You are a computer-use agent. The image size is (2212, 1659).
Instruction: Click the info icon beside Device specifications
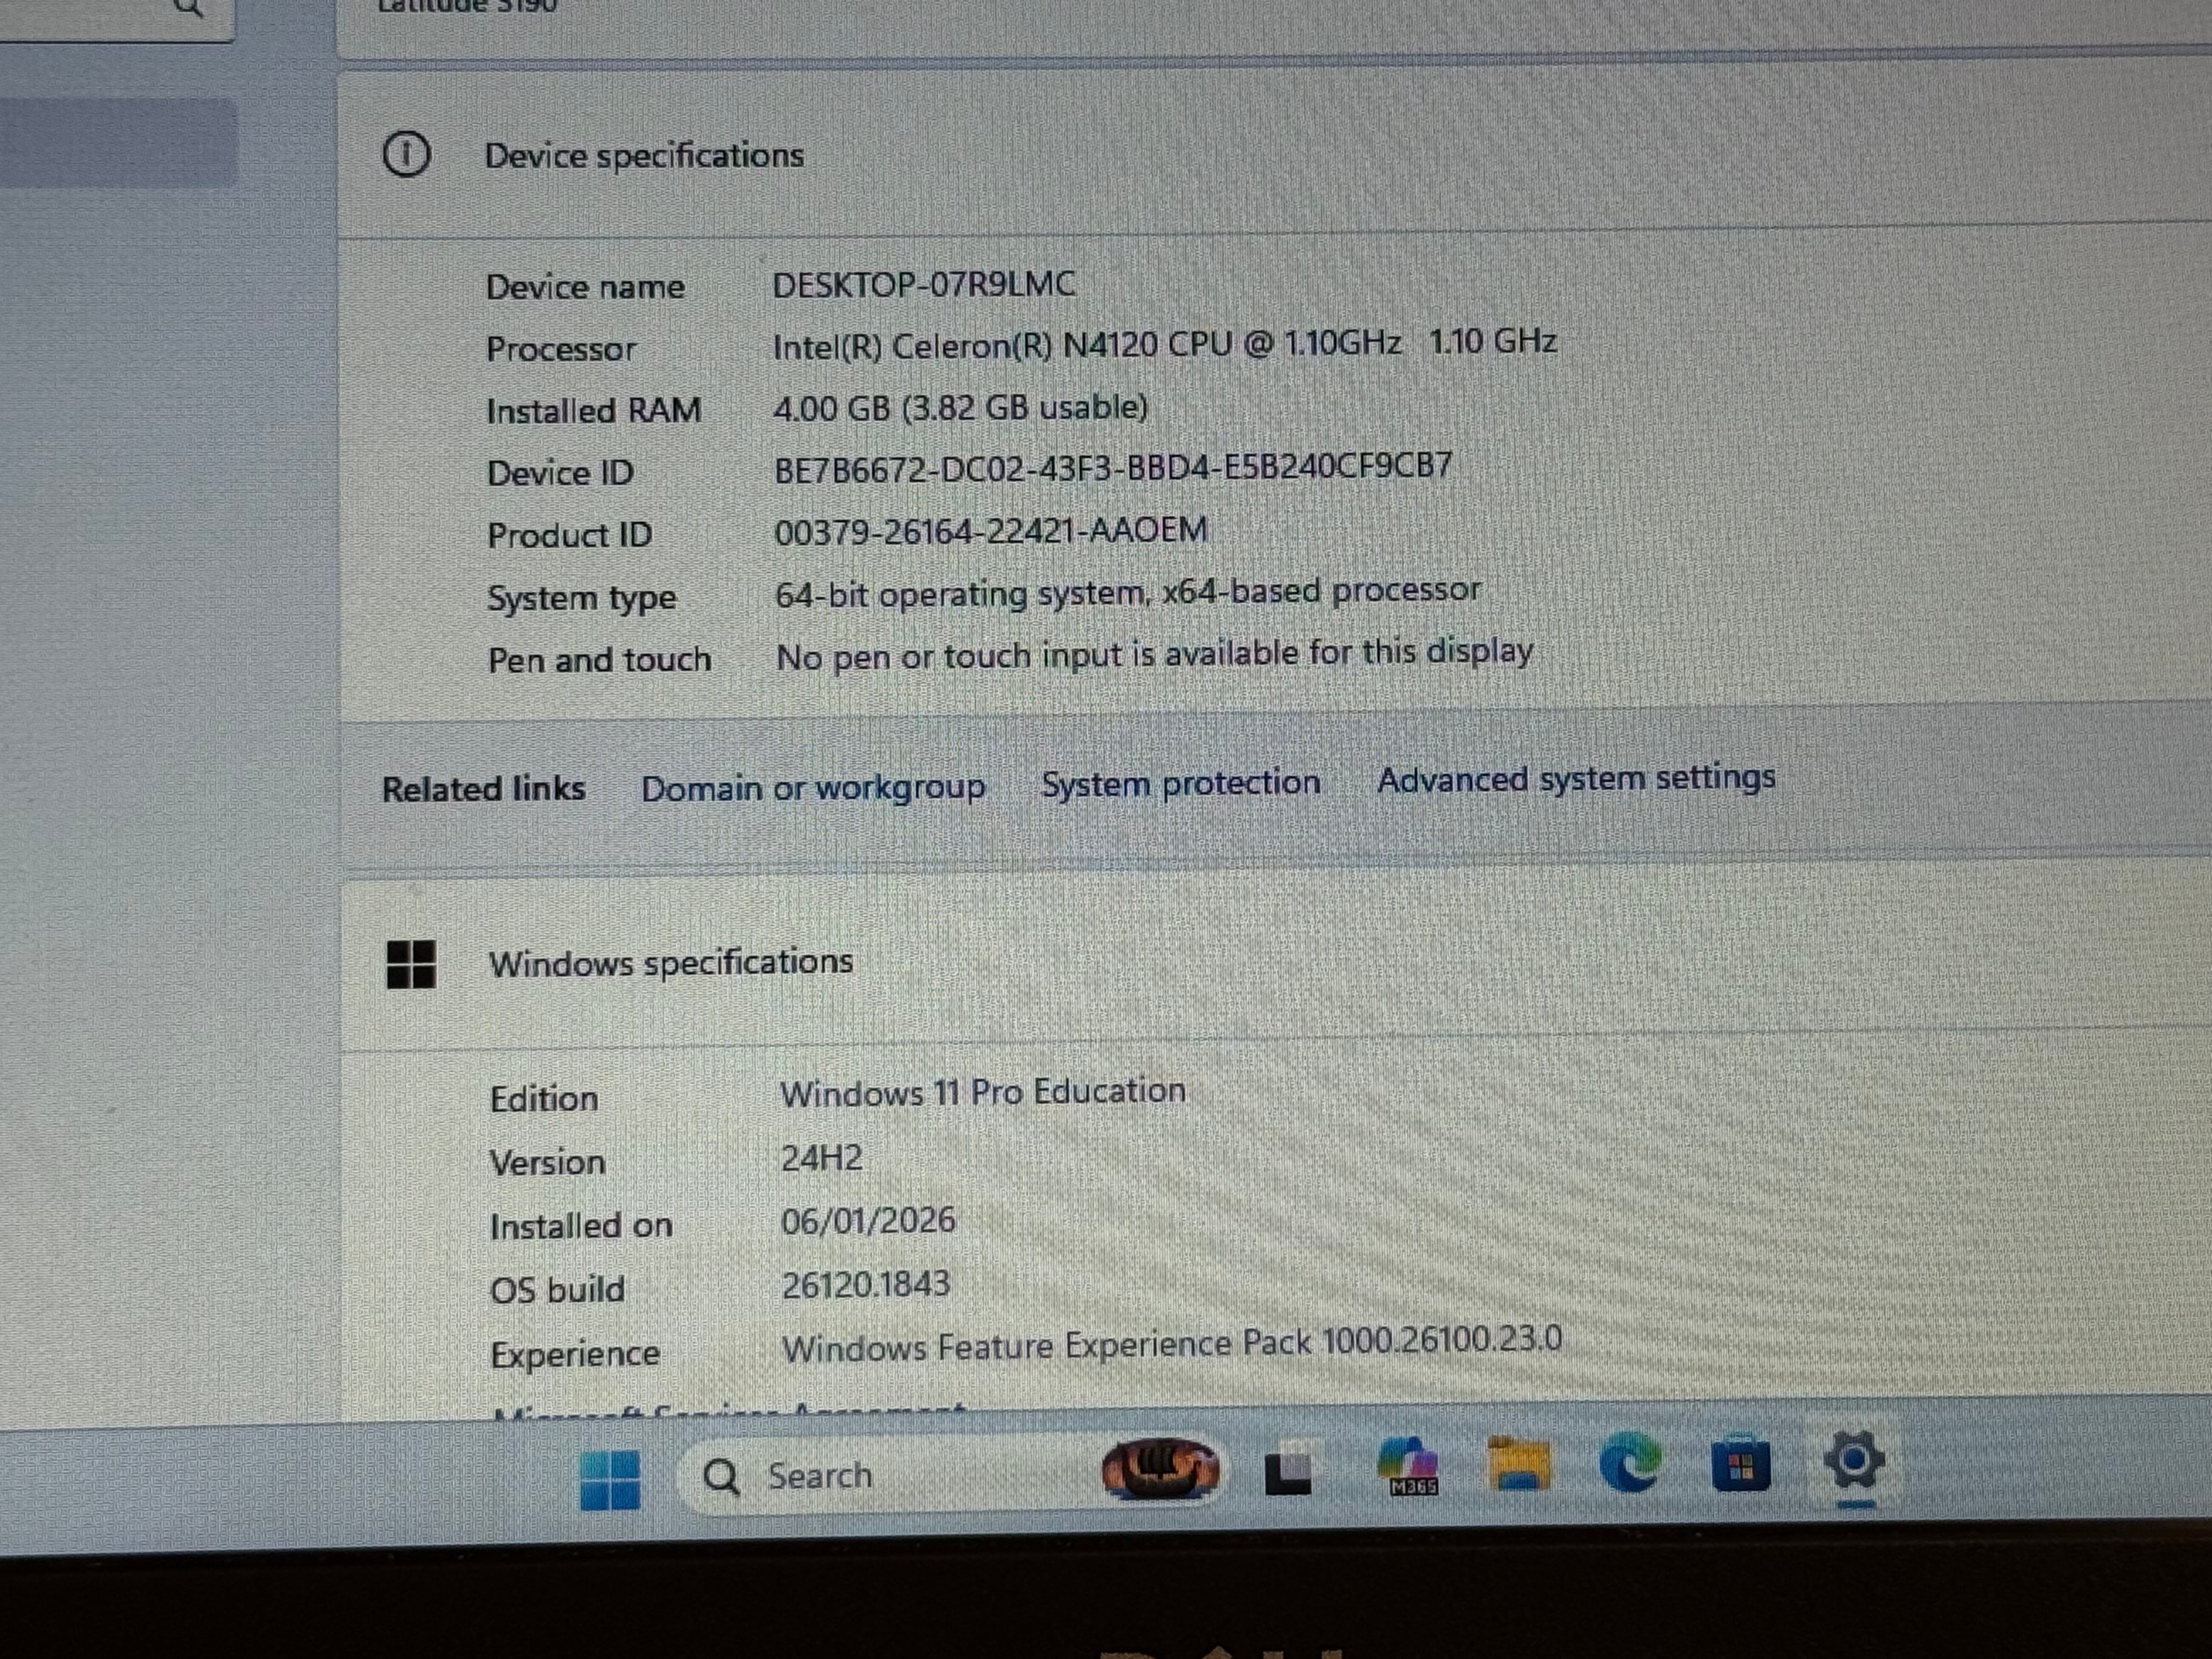pyautogui.click(x=406, y=155)
